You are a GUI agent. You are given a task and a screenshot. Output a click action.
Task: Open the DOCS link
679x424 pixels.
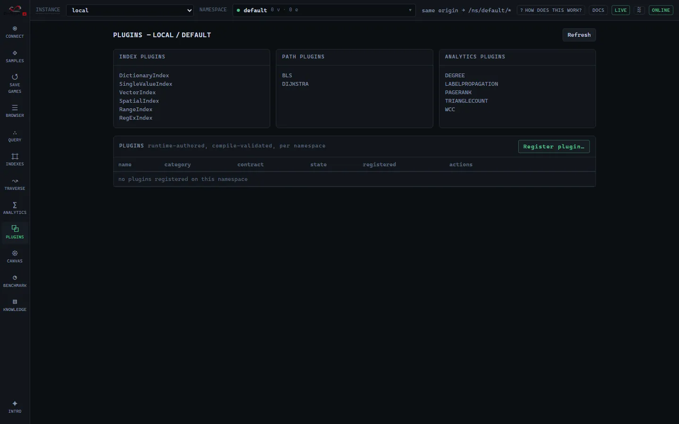(x=598, y=10)
